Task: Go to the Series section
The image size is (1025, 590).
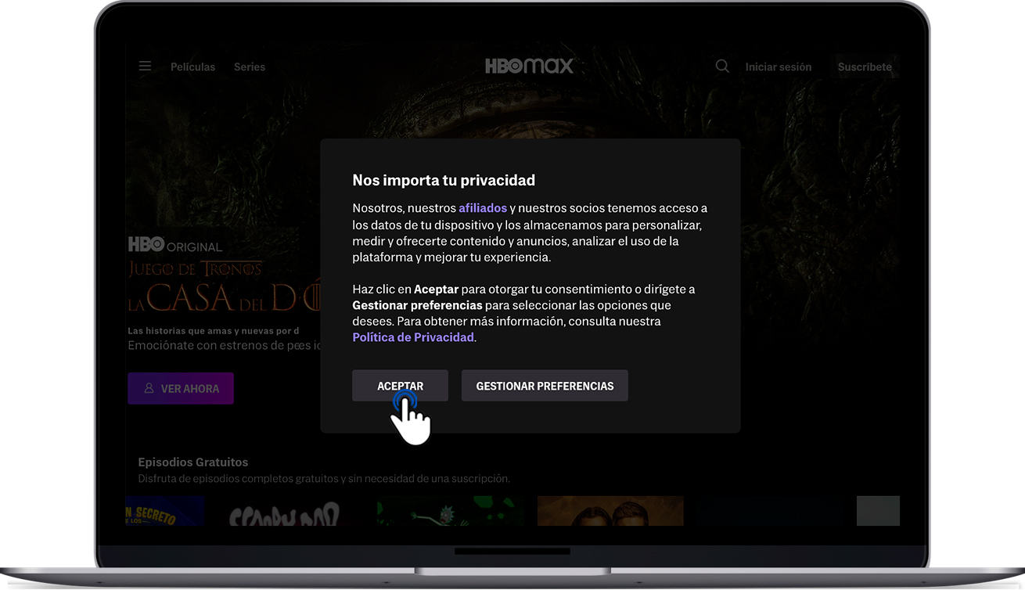Action: (250, 67)
